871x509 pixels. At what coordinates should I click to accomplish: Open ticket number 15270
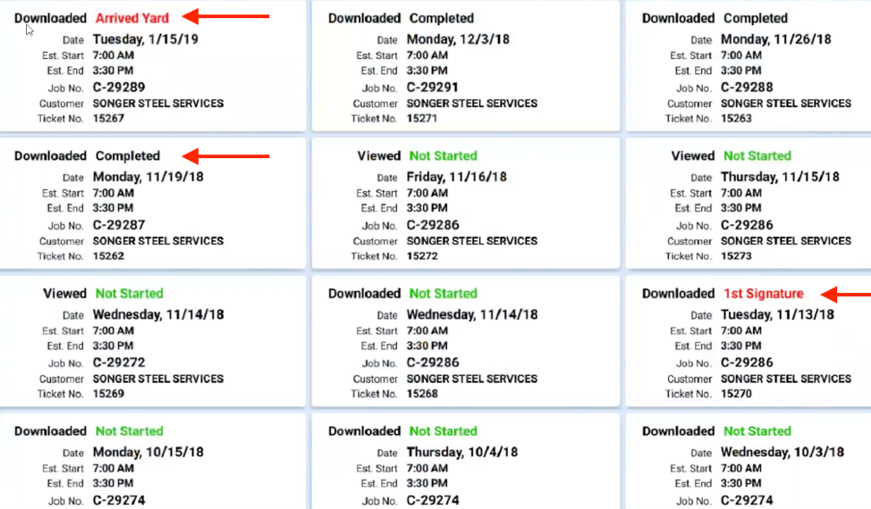(736, 394)
